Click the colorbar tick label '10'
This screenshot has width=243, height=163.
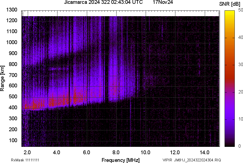(241, 119)
